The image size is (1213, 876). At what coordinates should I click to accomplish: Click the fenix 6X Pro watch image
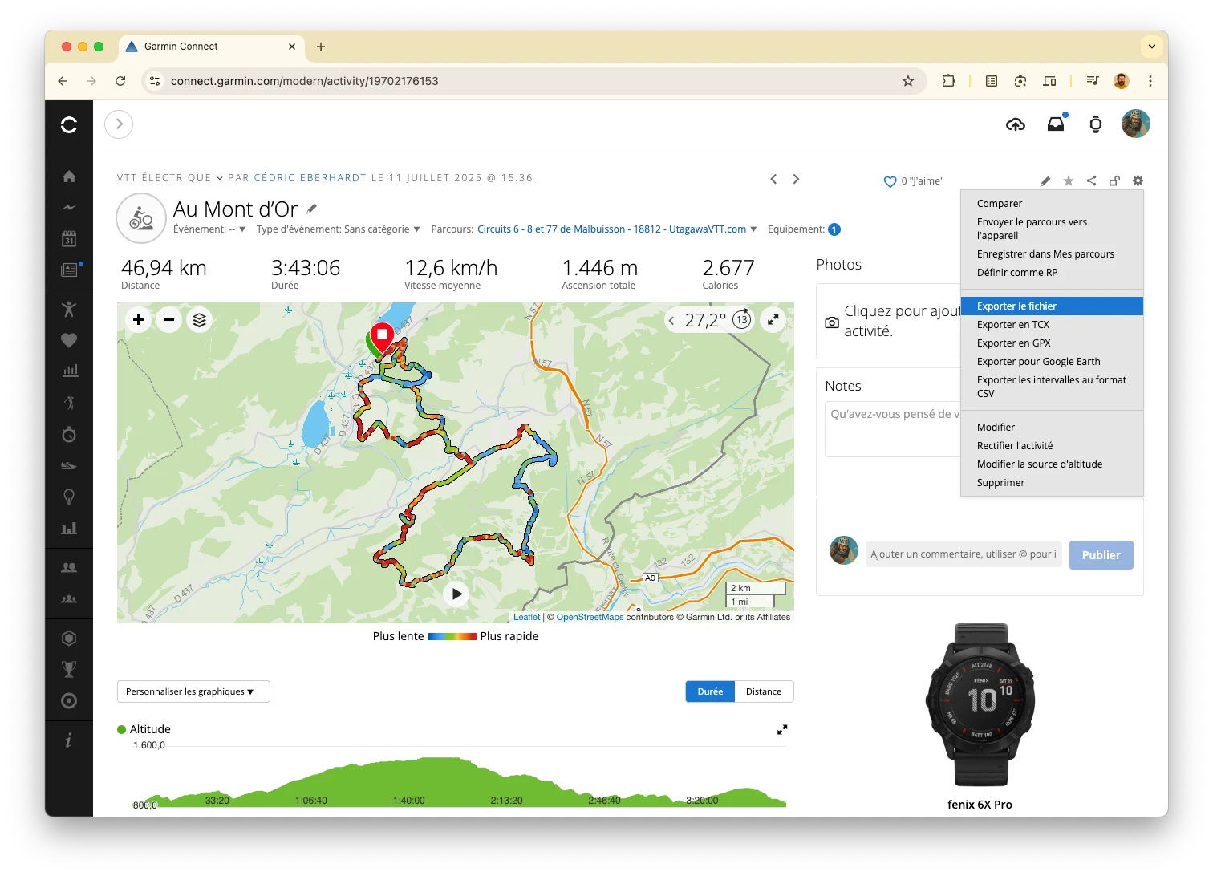coord(980,704)
